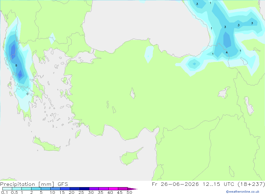Image resolution: width=265 pixels, height=194 pixels.
Task: Click the weatheronline.co.uk copyright link
Action: point(243,192)
